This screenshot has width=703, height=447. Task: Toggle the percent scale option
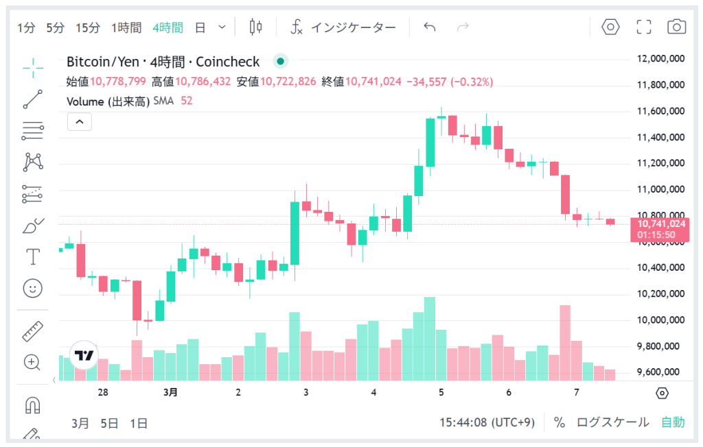560,422
